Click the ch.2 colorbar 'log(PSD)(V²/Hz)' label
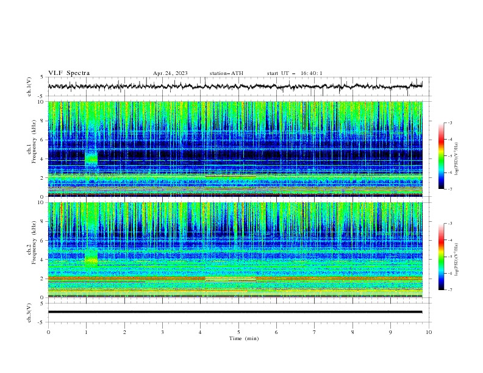Image resolution: width=483 pixels, height=373 pixels. click(x=457, y=260)
